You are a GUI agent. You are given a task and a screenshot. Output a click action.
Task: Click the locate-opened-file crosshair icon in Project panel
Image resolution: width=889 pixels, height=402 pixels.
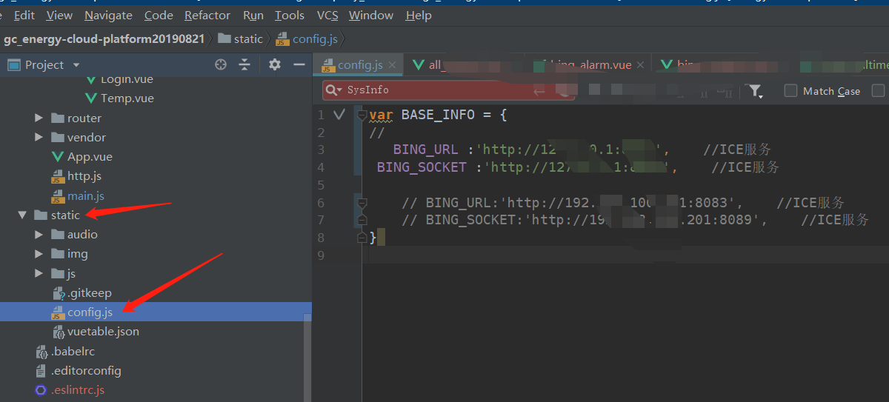coord(220,64)
